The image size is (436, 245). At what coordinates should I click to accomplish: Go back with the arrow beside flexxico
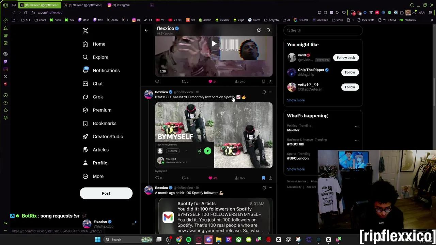[146, 30]
